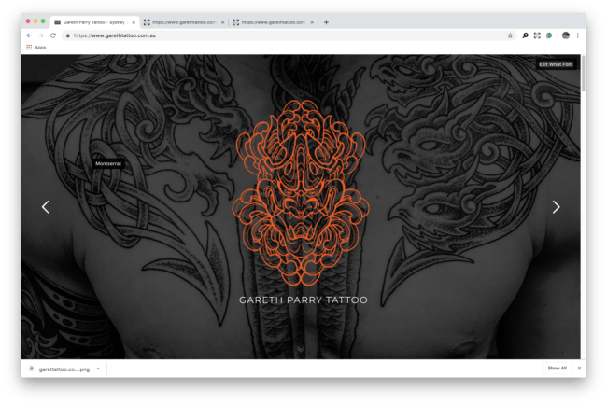Reload the page with refresh icon
The height and width of the screenshot is (404, 607).
click(x=53, y=35)
